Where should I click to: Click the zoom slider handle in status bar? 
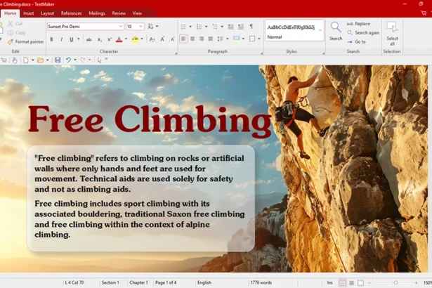395,282
